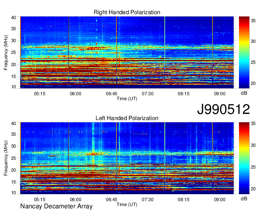Click the 15 MHz label on bottom plot
The width and height of the screenshot is (260, 211).
pyautogui.click(x=14, y=182)
